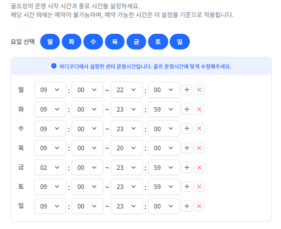The height and width of the screenshot is (229, 281).
Task: Toggle the 월 day selection pill
Action: (50, 42)
